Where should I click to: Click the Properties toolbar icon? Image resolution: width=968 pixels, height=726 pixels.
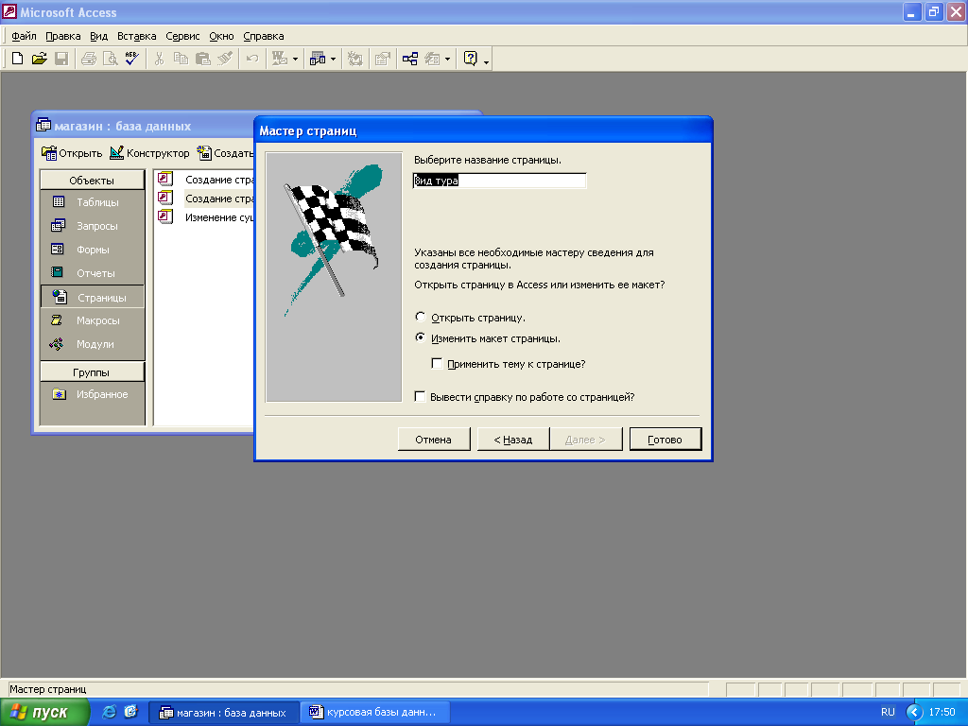[382, 59]
